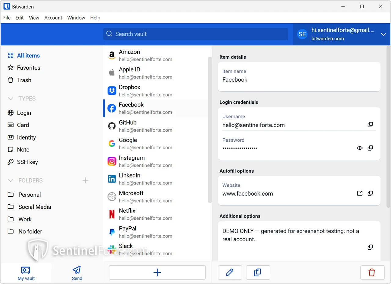Copy the password with its copy icon
Viewport: 391px width, 284px height.
point(370,148)
